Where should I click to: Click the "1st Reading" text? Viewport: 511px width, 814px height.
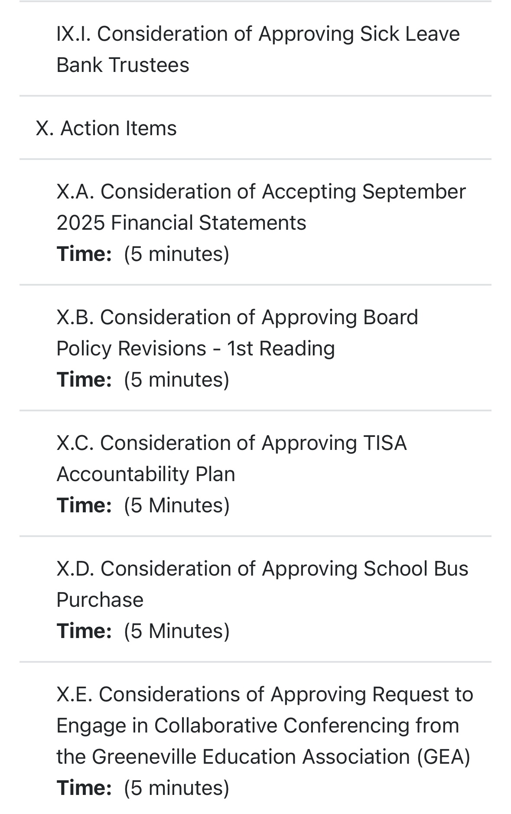(x=281, y=348)
